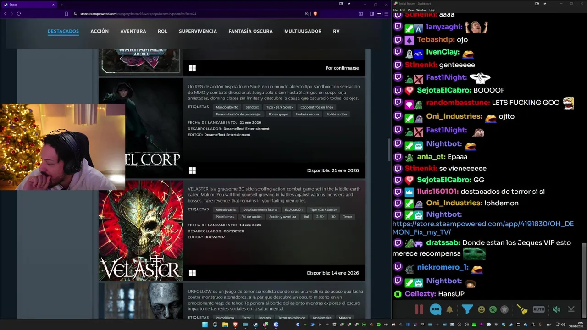The height and width of the screenshot is (330, 587).
Task: Click the '2.5D' tag
Action: point(320,217)
